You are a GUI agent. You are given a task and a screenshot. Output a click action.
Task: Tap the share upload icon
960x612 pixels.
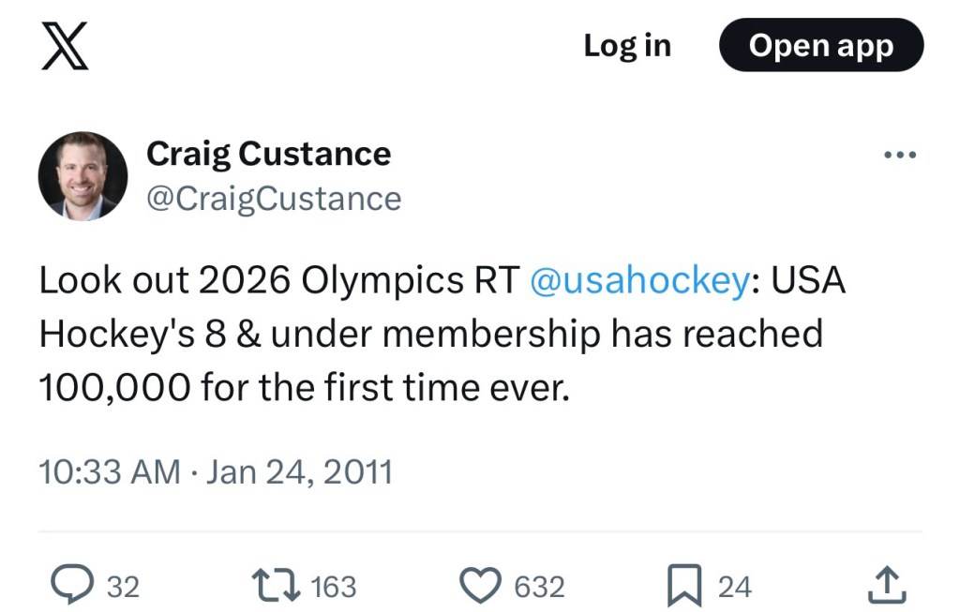pyautogui.click(x=886, y=586)
